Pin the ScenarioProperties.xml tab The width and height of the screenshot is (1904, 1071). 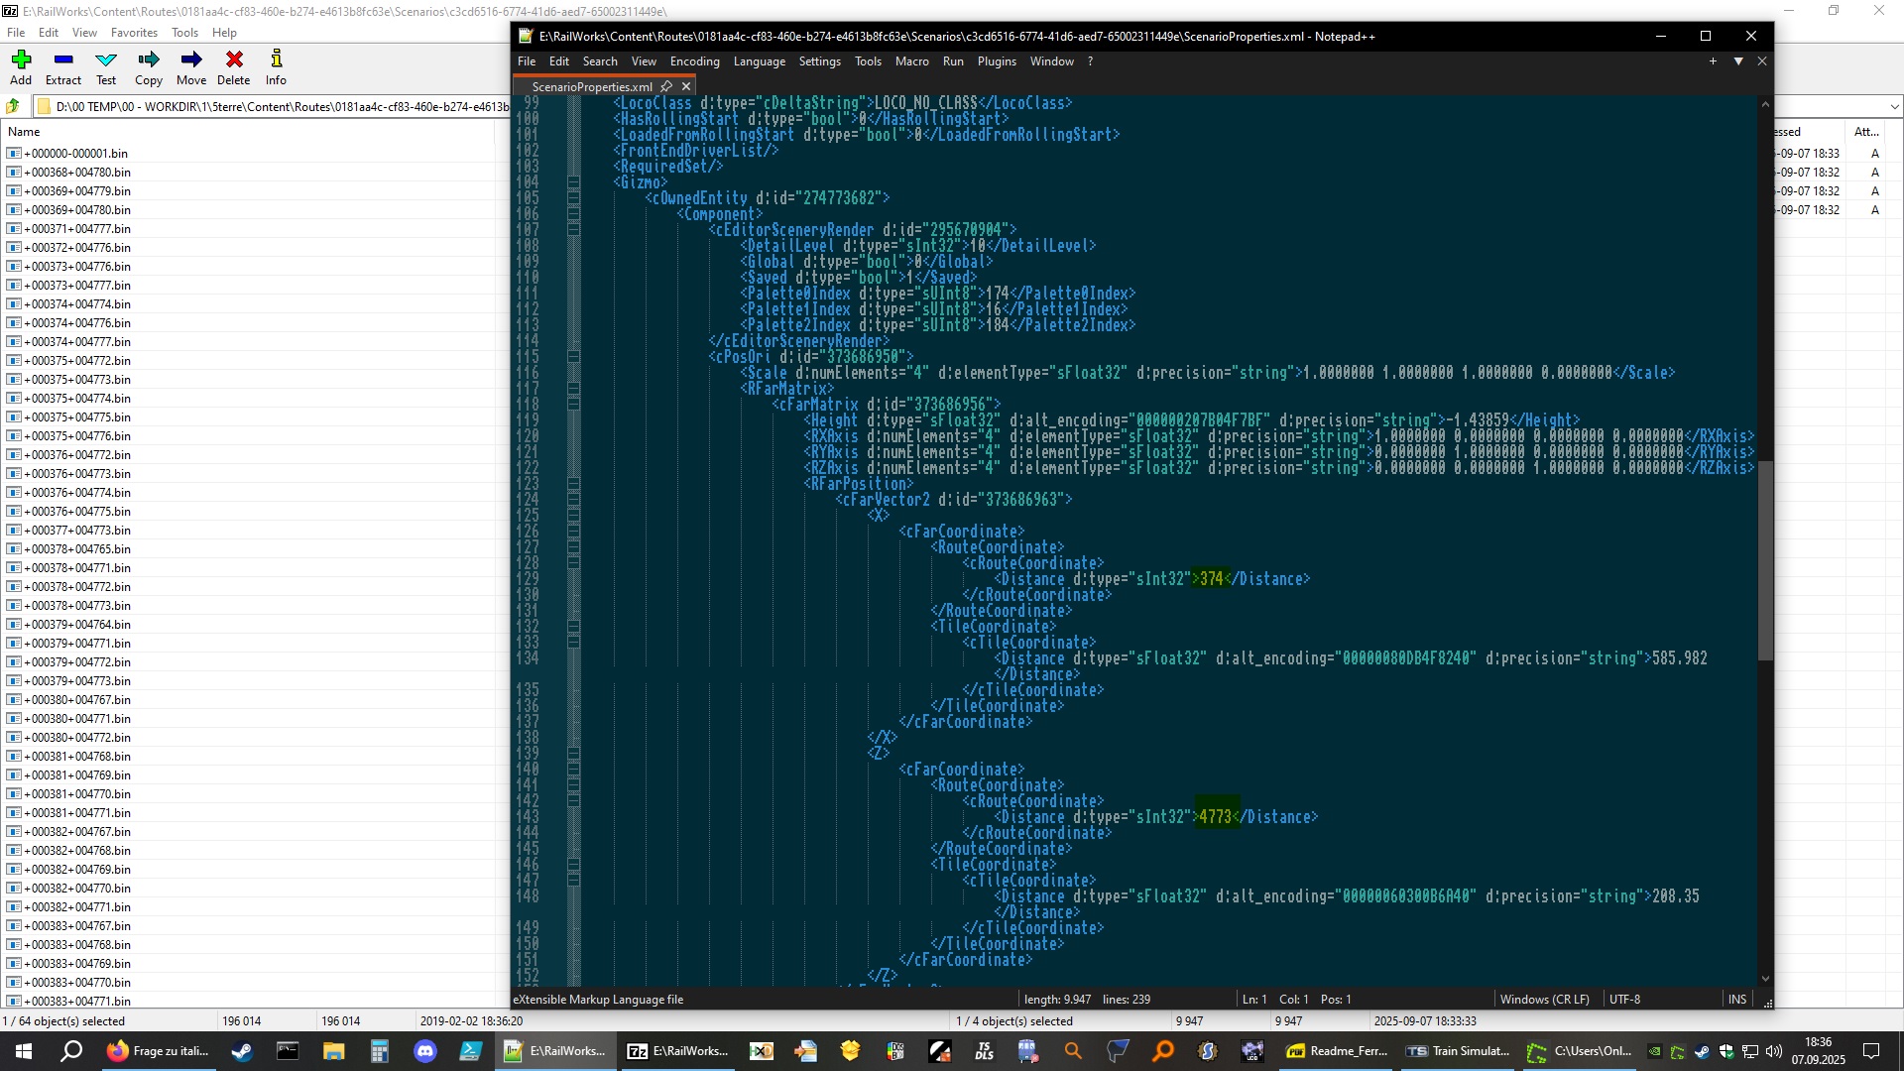click(666, 87)
